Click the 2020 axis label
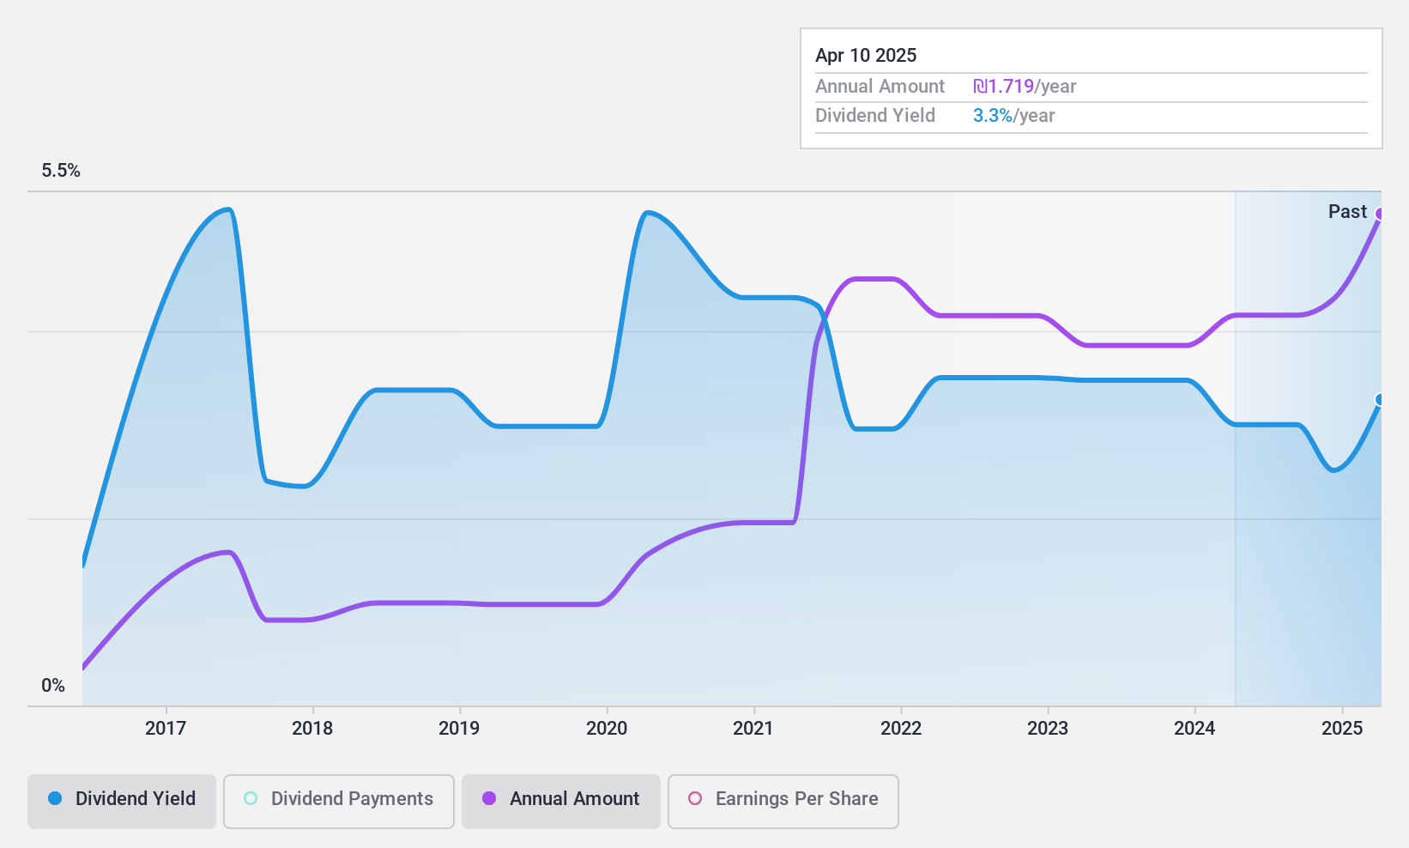The image size is (1409, 848). tap(607, 729)
